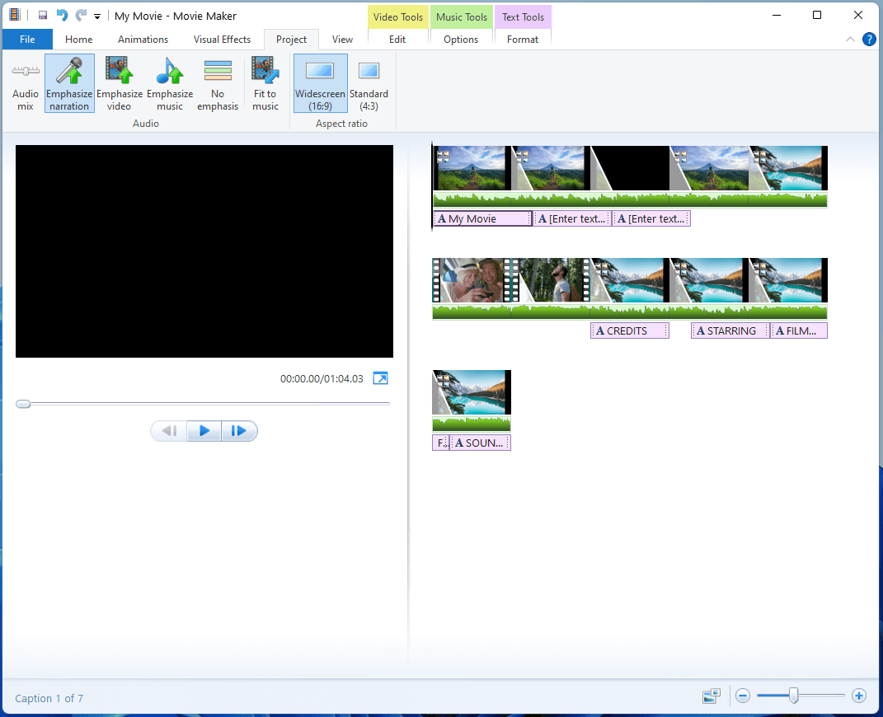Select the CREDITS caption

point(630,330)
